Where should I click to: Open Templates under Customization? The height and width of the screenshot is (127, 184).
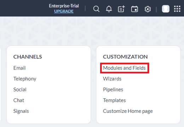[114, 100]
